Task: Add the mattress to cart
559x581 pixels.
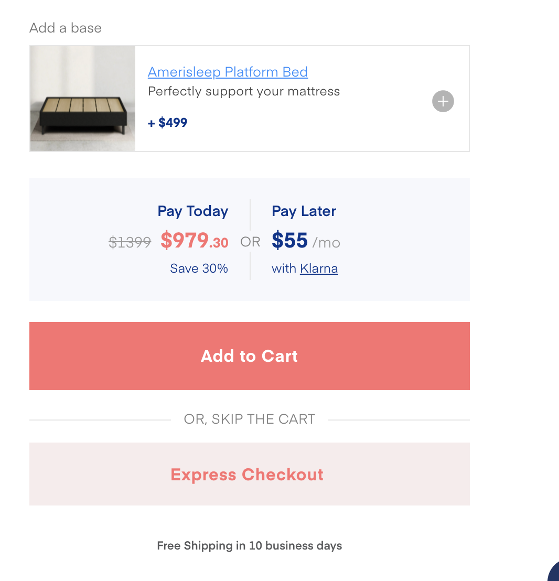Action: (x=249, y=356)
